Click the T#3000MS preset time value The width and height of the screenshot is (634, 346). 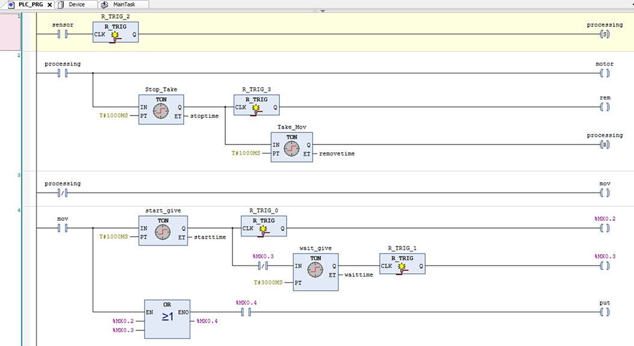[x=268, y=282]
